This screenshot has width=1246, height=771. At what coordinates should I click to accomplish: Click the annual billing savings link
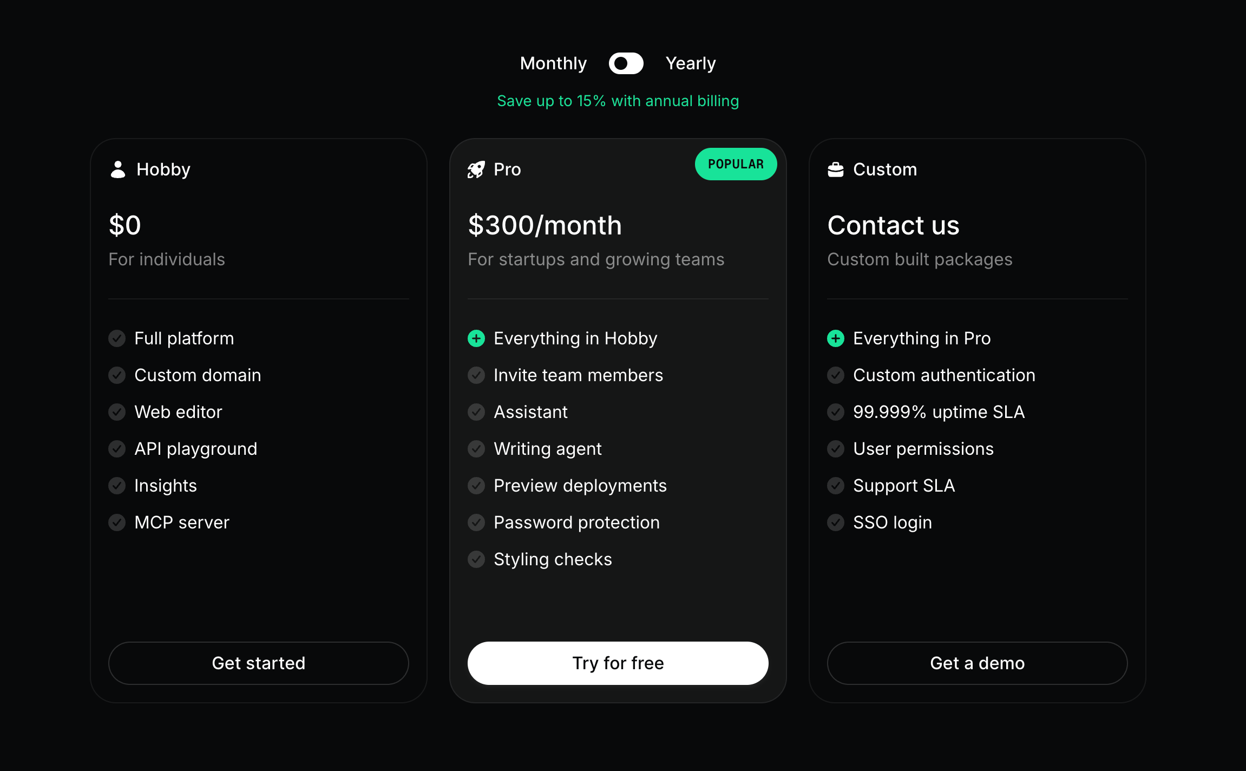click(618, 101)
